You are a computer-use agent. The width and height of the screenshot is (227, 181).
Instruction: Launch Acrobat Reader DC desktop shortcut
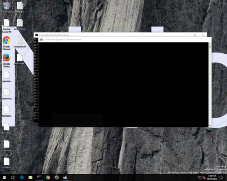pos(7,26)
